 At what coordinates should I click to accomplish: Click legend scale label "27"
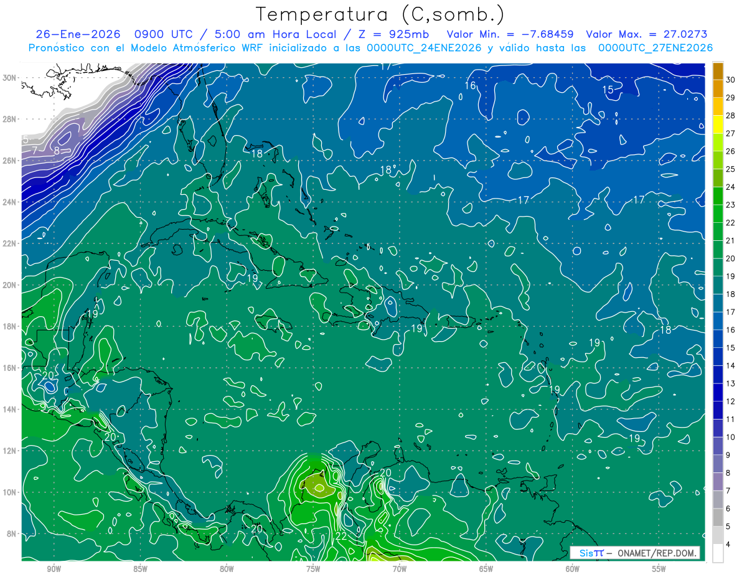tap(730, 133)
